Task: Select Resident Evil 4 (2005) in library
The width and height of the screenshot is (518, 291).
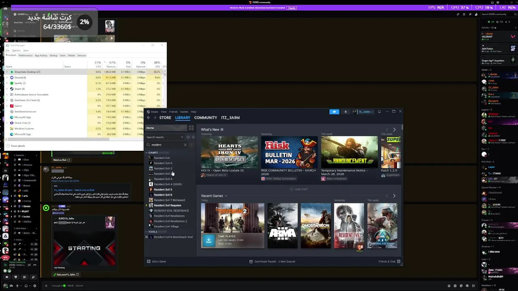Action: pos(168,184)
